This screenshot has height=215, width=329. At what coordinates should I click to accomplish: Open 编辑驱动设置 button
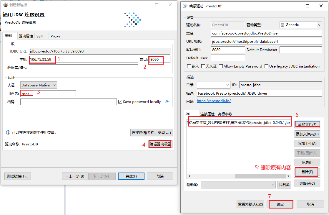(160, 144)
